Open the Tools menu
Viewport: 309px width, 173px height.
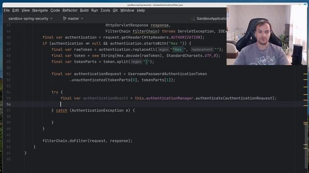point(105,11)
